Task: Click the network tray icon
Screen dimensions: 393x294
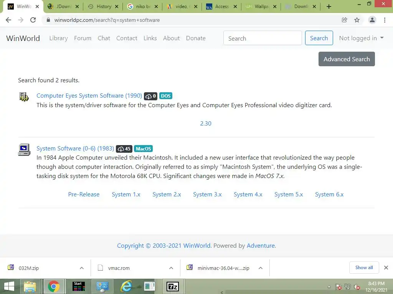Action: click(x=348, y=287)
